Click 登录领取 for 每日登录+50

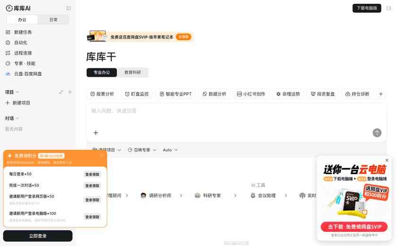coord(93,174)
